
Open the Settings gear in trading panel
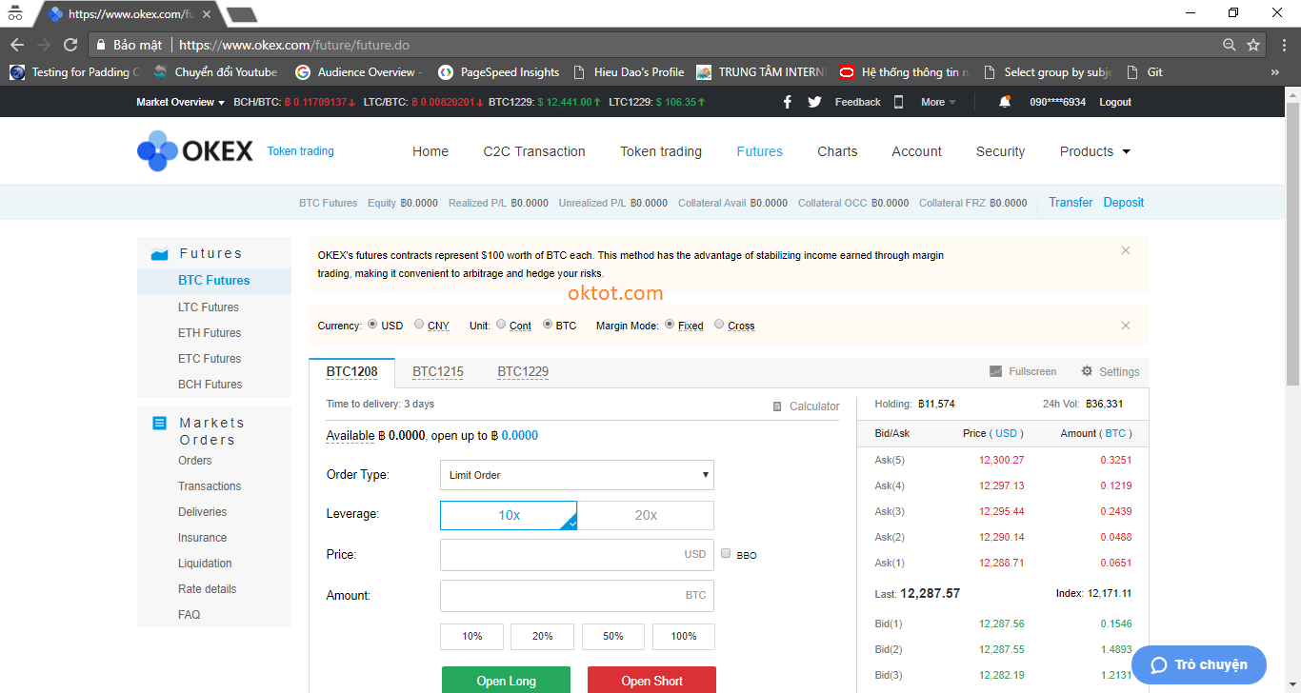point(1110,371)
